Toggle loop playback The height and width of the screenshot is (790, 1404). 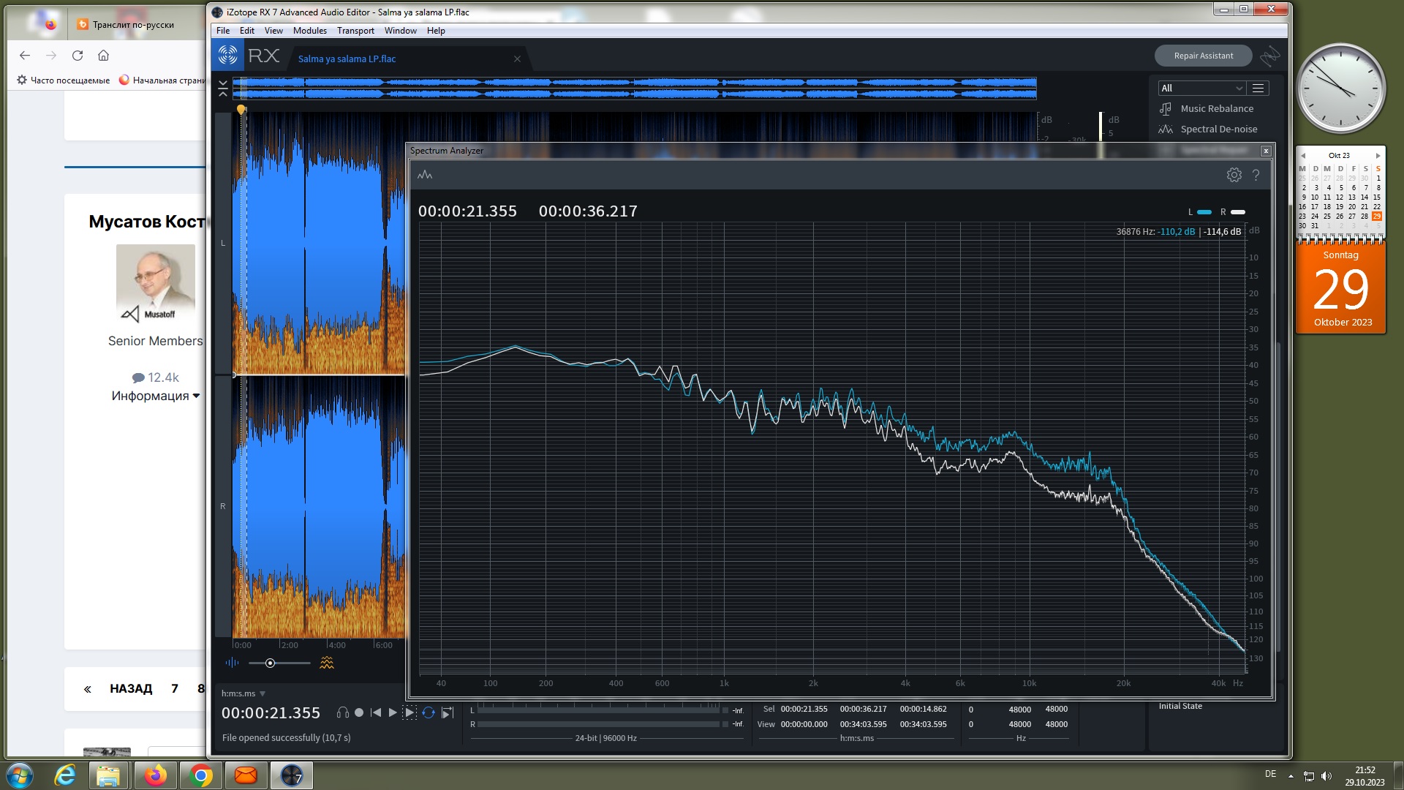[429, 712]
